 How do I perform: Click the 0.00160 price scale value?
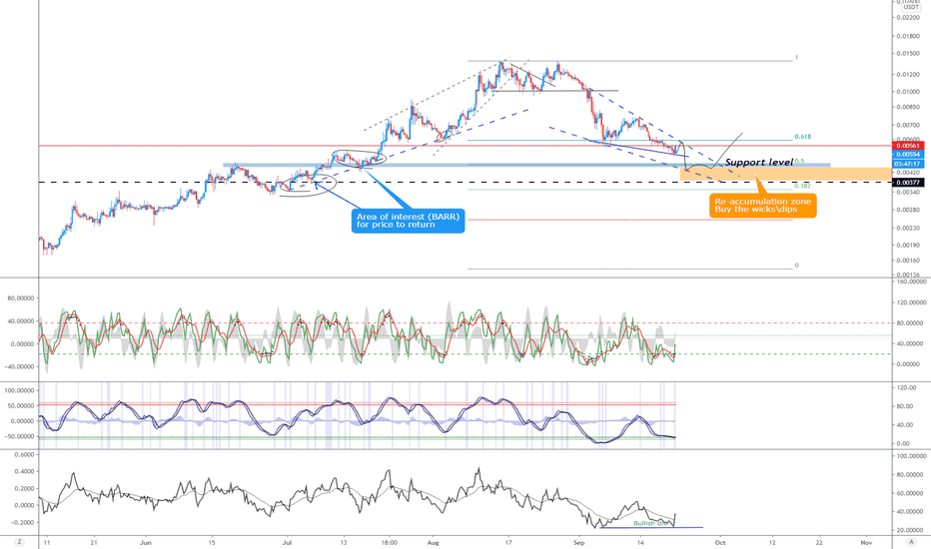(908, 260)
